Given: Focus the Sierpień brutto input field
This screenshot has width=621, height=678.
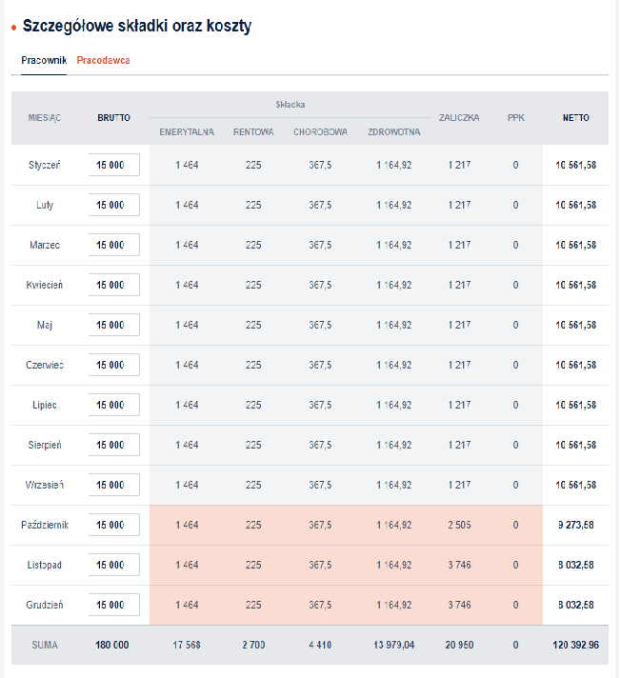Looking at the screenshot, I should pos(114,445).
